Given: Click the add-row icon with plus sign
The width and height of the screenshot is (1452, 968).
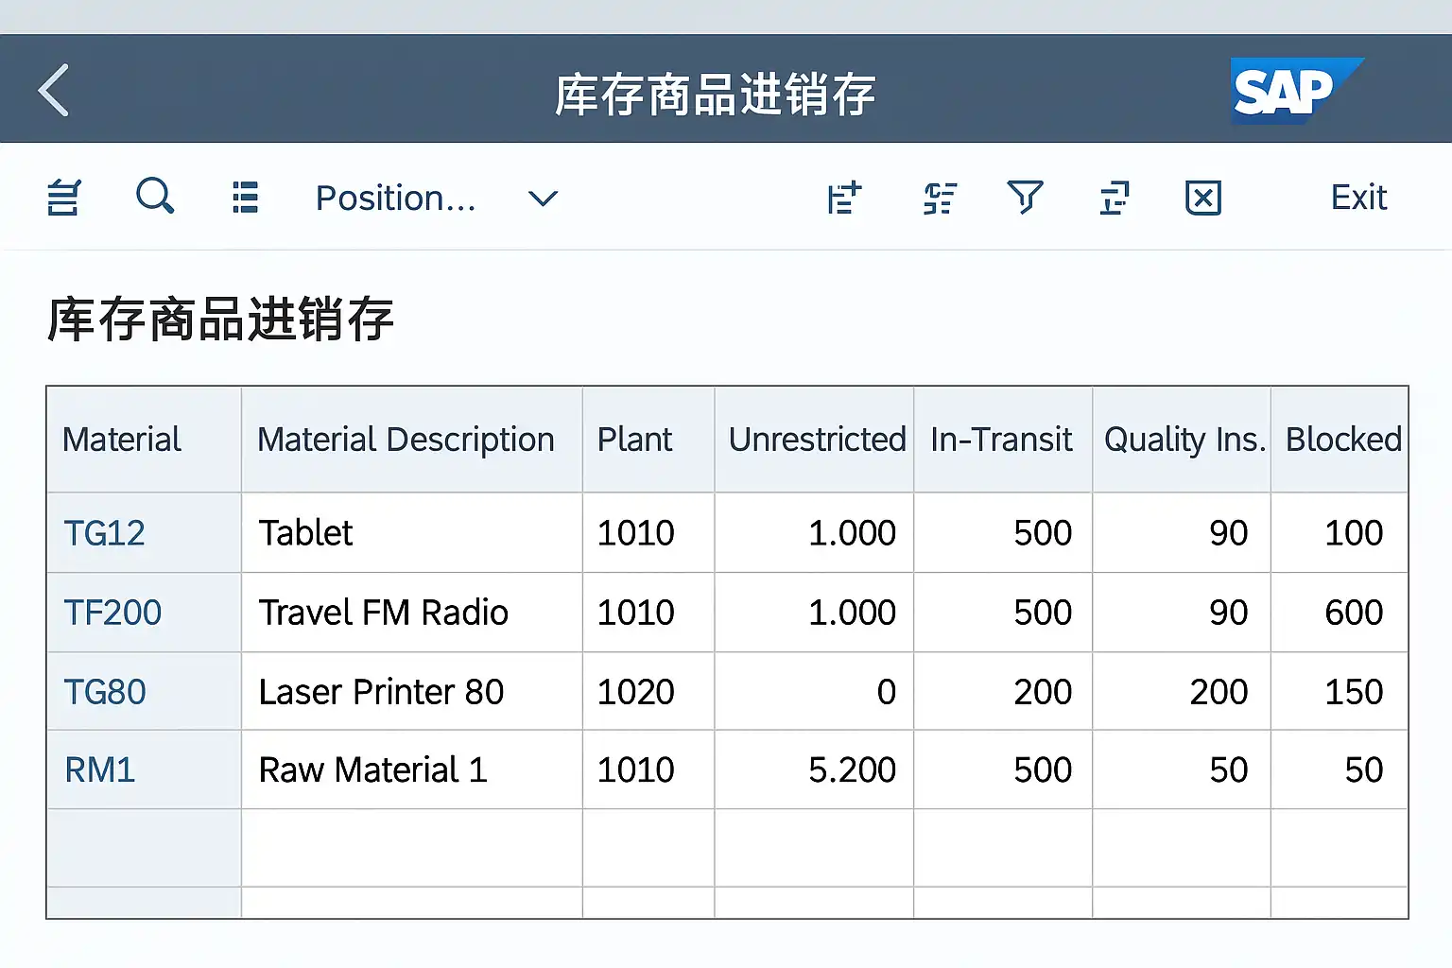Looking at the screenshot, I should pyautogui.click(x=844, y=198).
